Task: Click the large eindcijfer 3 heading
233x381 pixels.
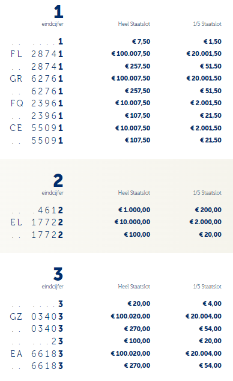Action: coord(58,274)
